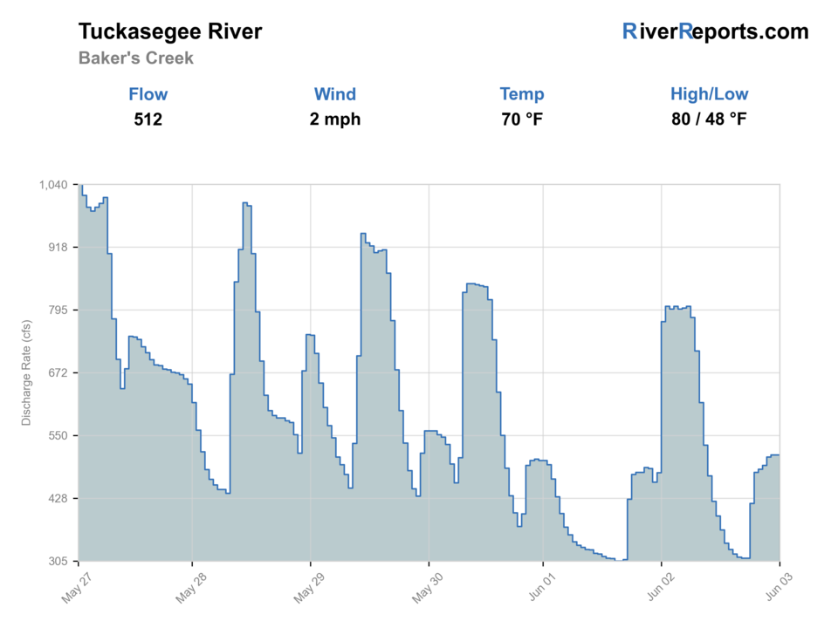Click the 550 y-axis label

(58, 436)
